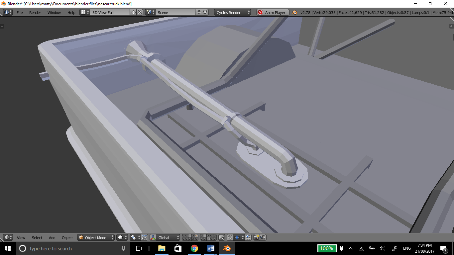Open Wi-Fi network status icon
This screenshot has height=255, width=454.
(x=362, y=248)
